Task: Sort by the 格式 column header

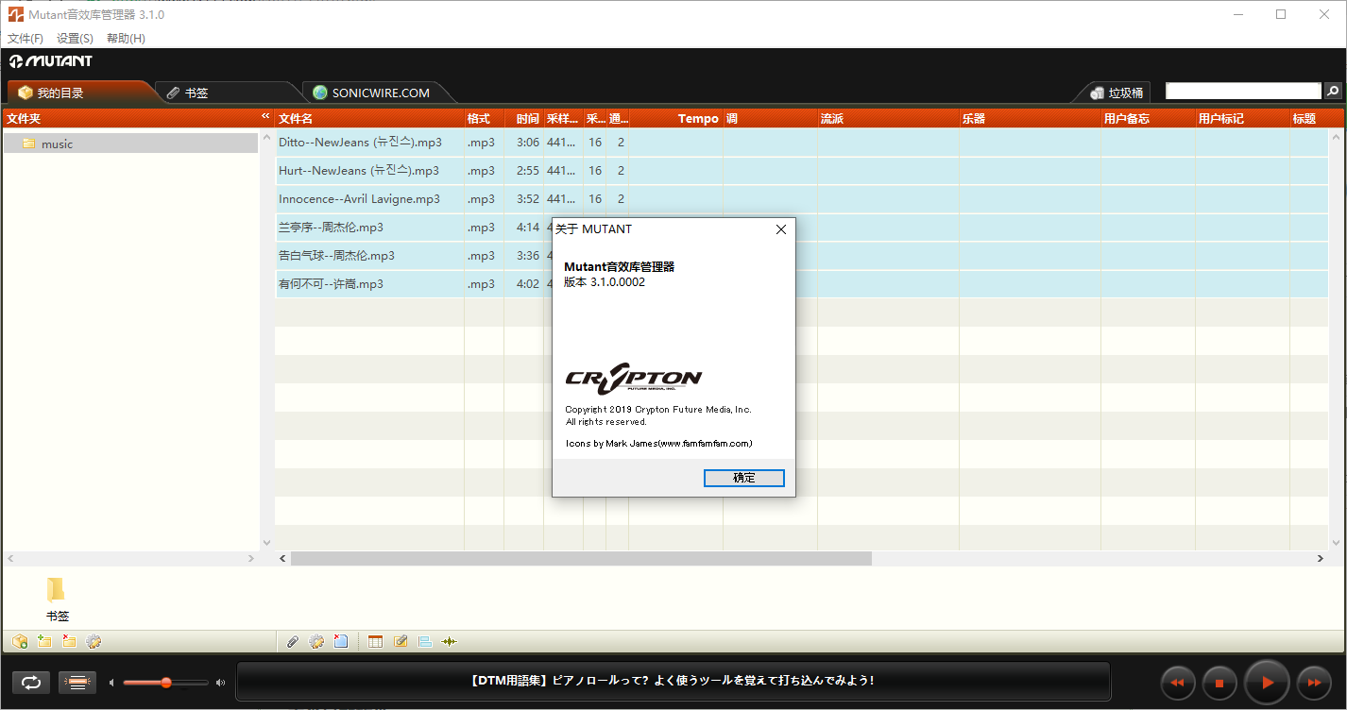Action: coord(484,119)
